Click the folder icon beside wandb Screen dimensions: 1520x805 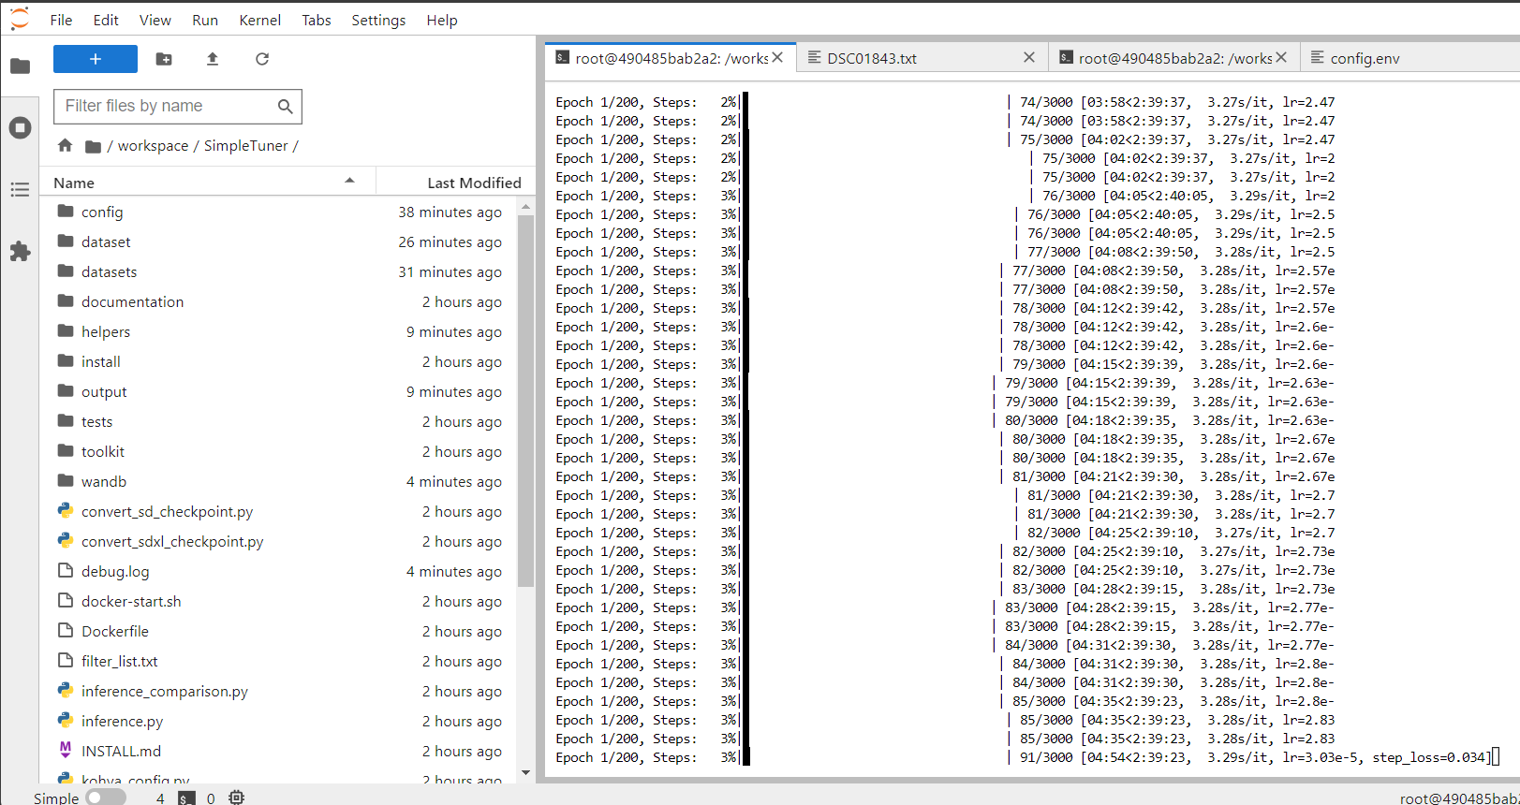65,480
